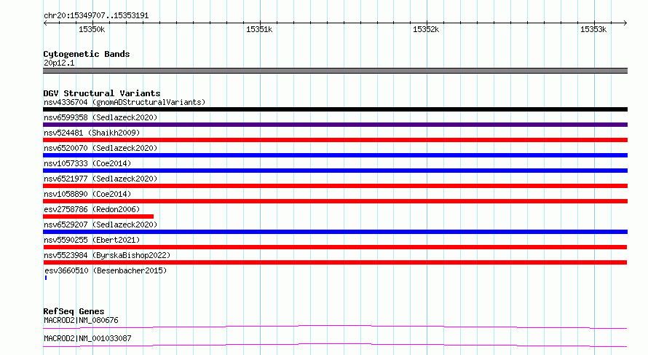The image size is (648, 355).
Task: Click the MACROD2|NM_001033087 gene label
Action: coord(87,338)
